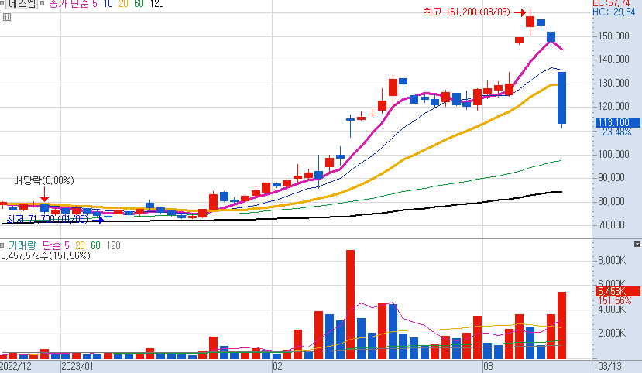The height and width of the screenshot is (373, 642).
Task: Click the volume 60-day average label
Action: point(95,245)
